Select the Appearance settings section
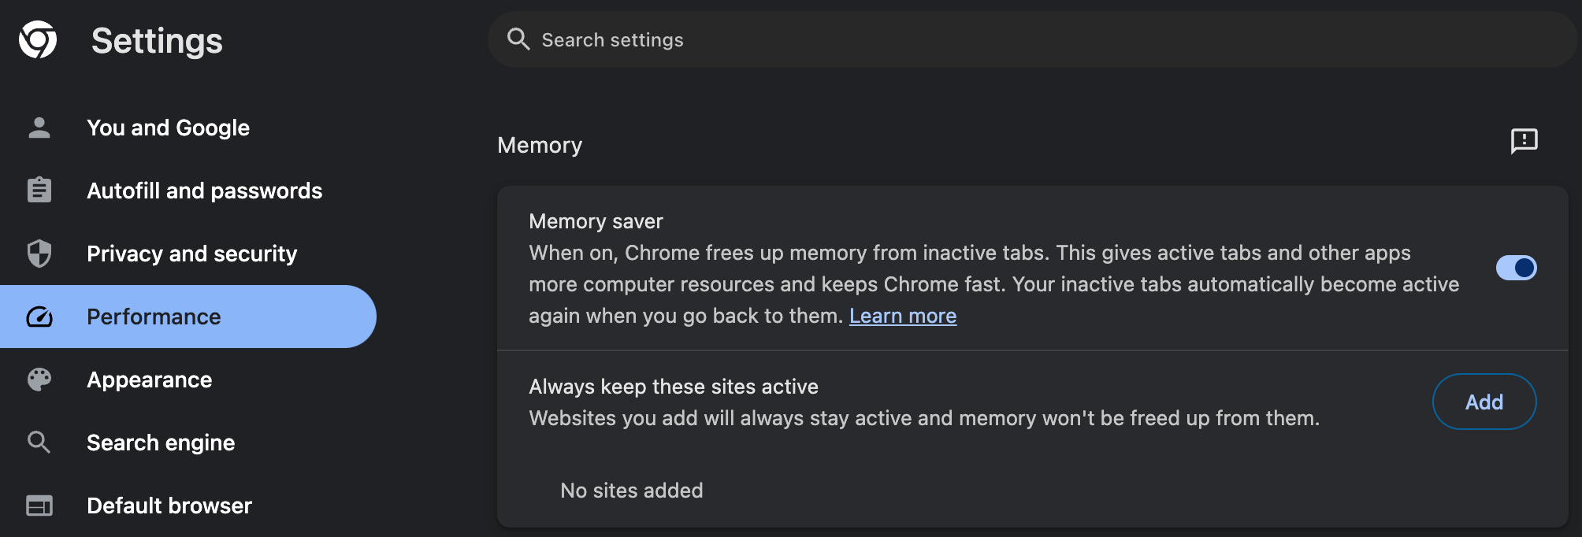Viewport: 1582px width, 537px height. pyautogui.click(x=149, y=380)
